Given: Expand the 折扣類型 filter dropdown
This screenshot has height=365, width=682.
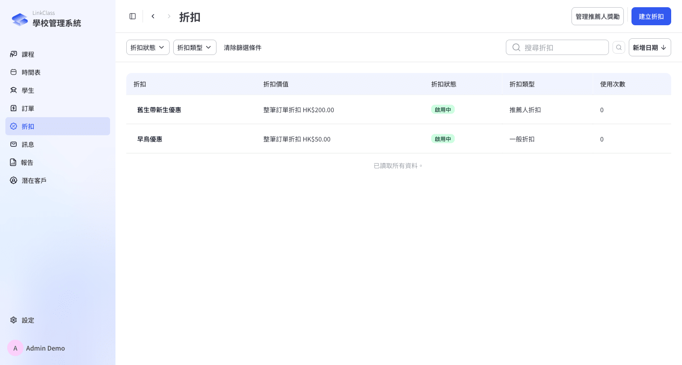Looking at the screenshot, I should (195, 47).
